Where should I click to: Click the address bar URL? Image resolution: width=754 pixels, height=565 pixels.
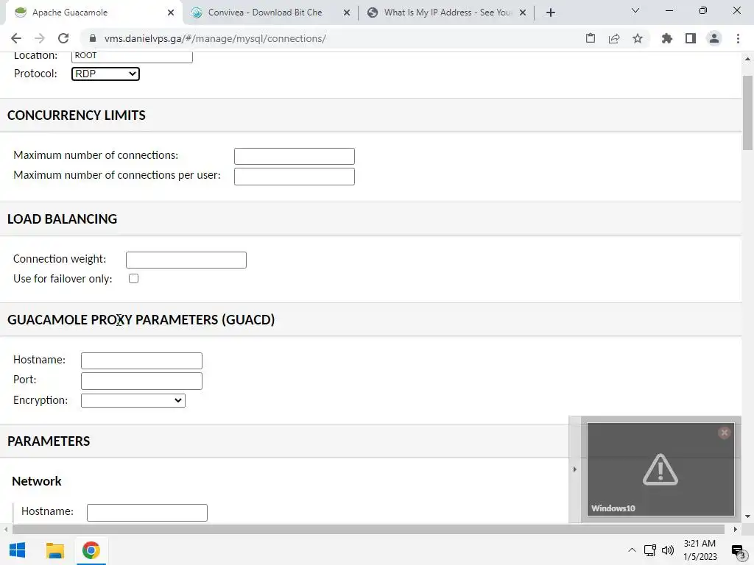point(215,38)
